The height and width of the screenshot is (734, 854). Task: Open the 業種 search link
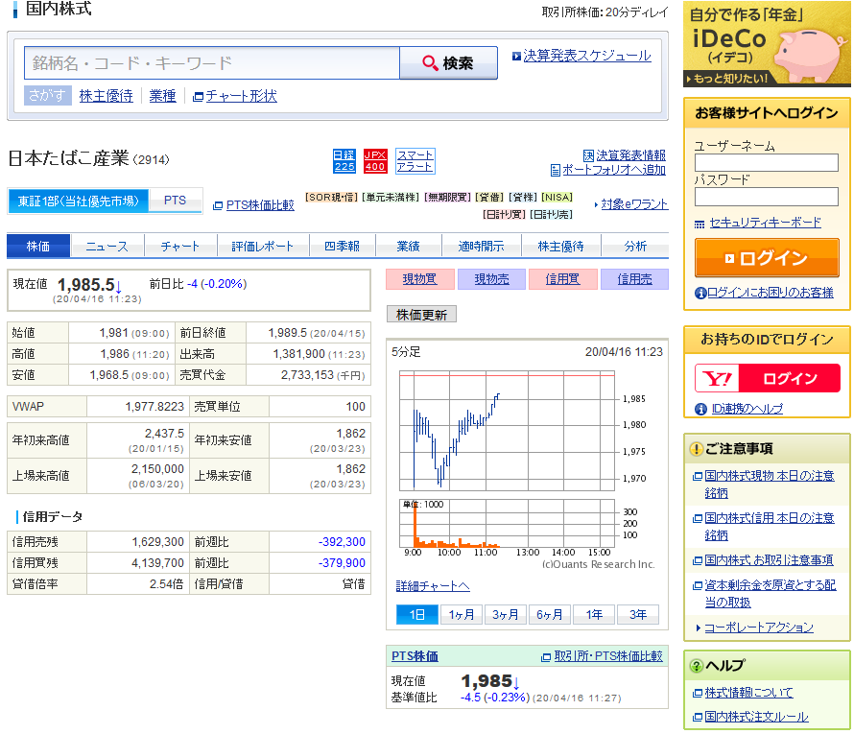coord(163,96)
